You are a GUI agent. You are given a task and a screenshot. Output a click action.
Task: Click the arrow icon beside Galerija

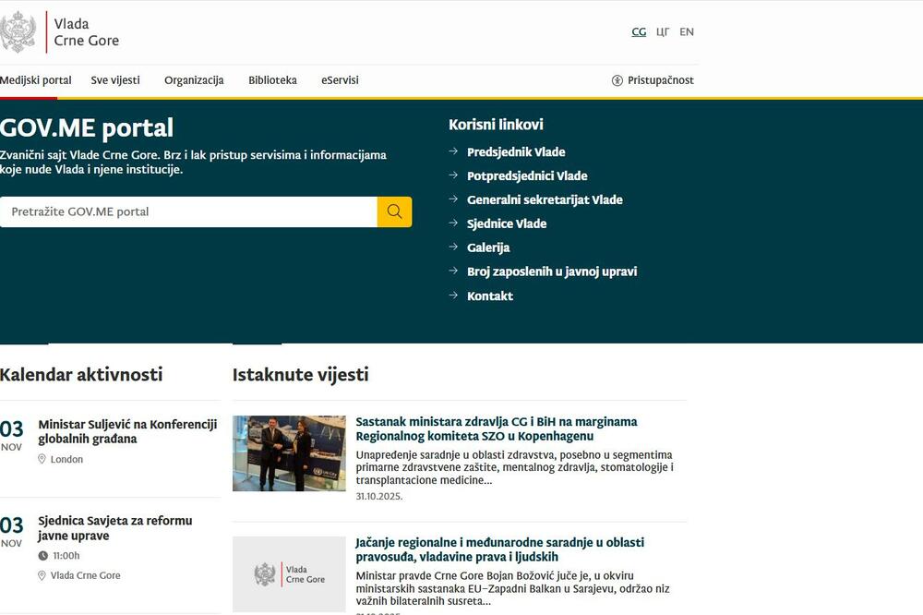(x=453, y=247)
